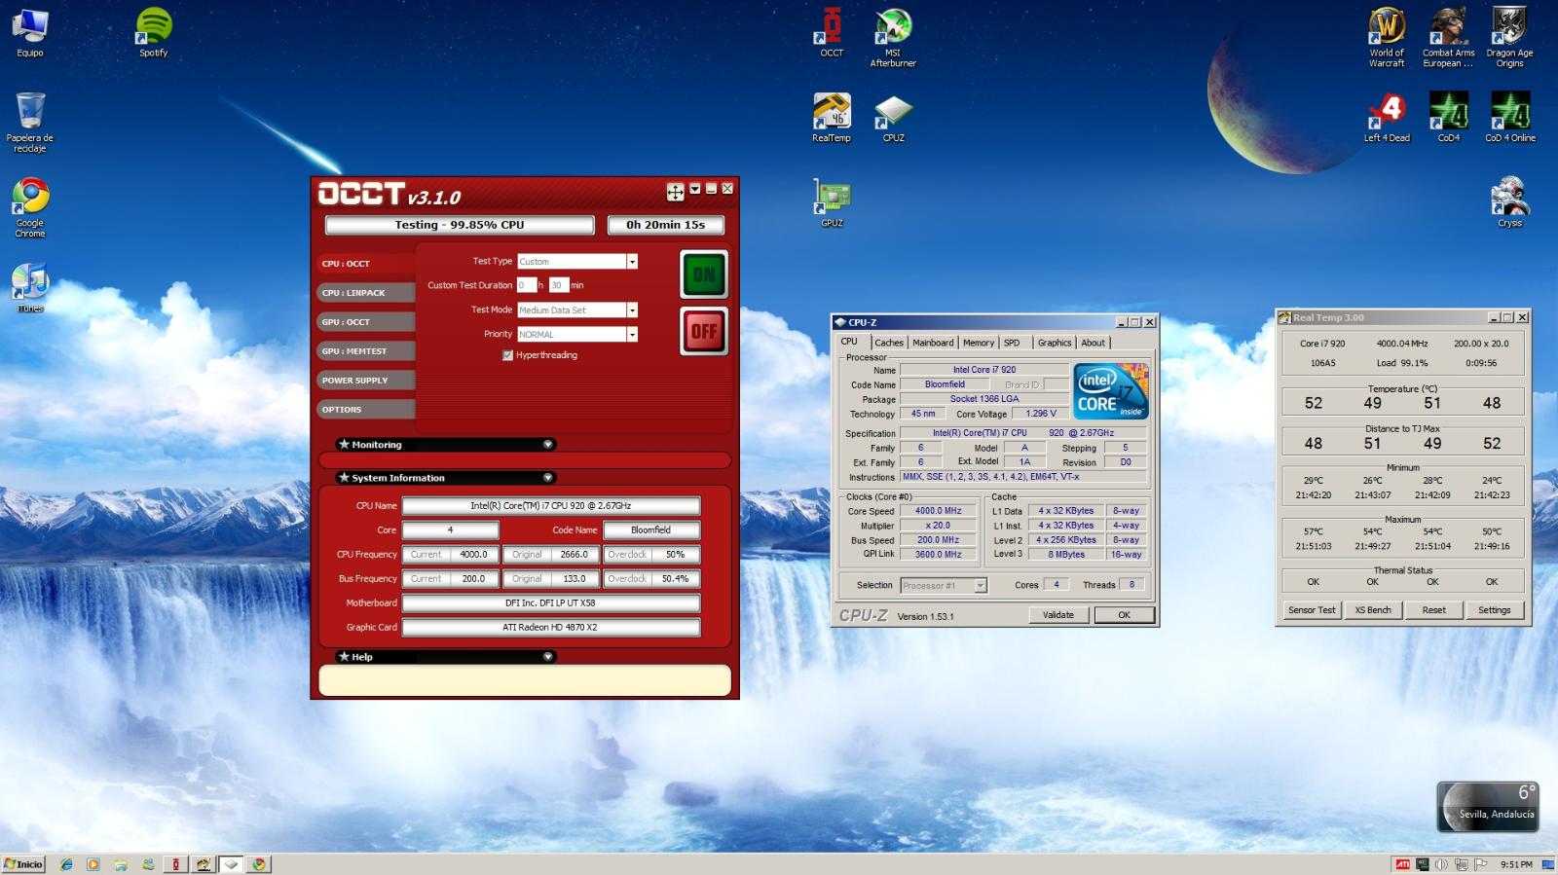The height and width of the screenshot is (875, 1558).
Task: Open the Equipo desktop icon
Action: coord(30,32)
